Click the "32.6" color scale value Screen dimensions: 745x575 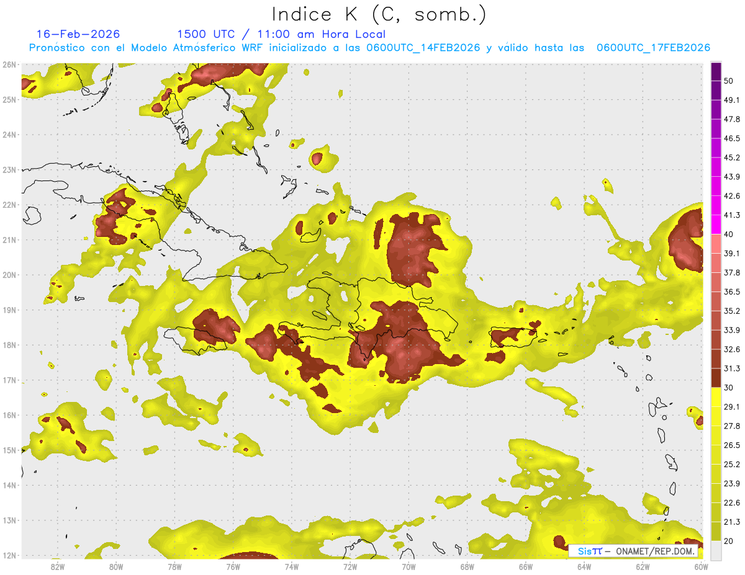(x=731, y=349)
